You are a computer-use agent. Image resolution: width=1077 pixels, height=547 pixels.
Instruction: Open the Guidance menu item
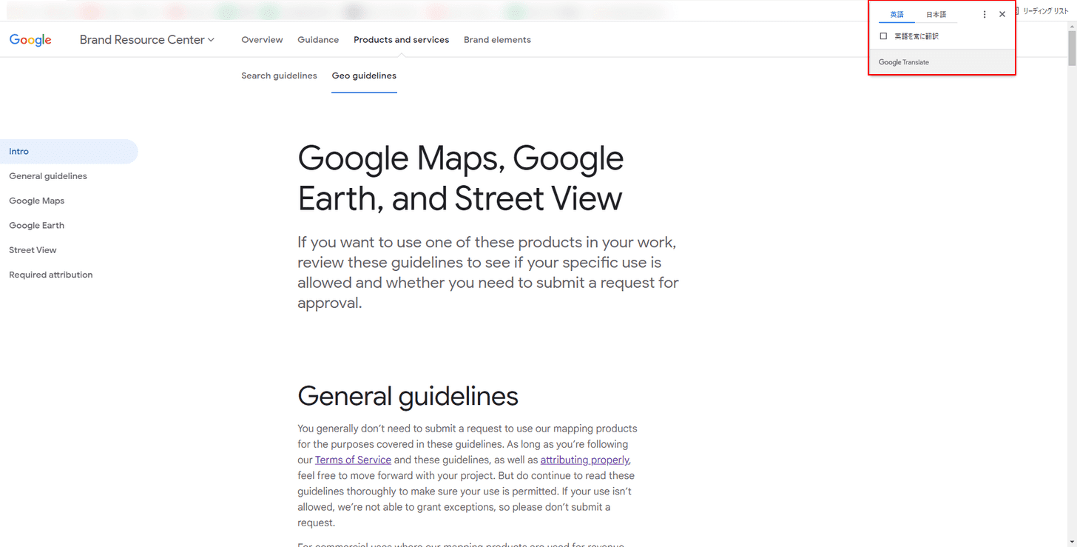coord(318,40)
